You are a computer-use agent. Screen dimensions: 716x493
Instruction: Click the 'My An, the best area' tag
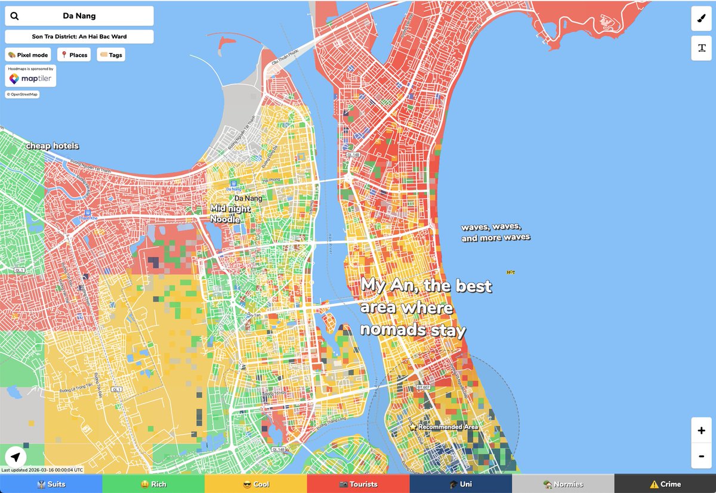pyautogui.click(x=426, y=308)
